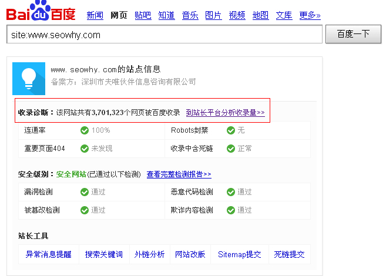Click the 百度一下 search button
386x276 pixels.
[x=353, y=34]
